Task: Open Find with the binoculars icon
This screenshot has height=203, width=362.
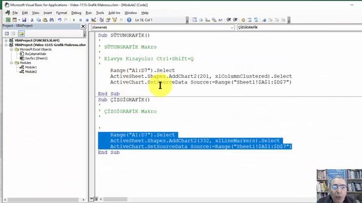Action: tap(51, 20)
